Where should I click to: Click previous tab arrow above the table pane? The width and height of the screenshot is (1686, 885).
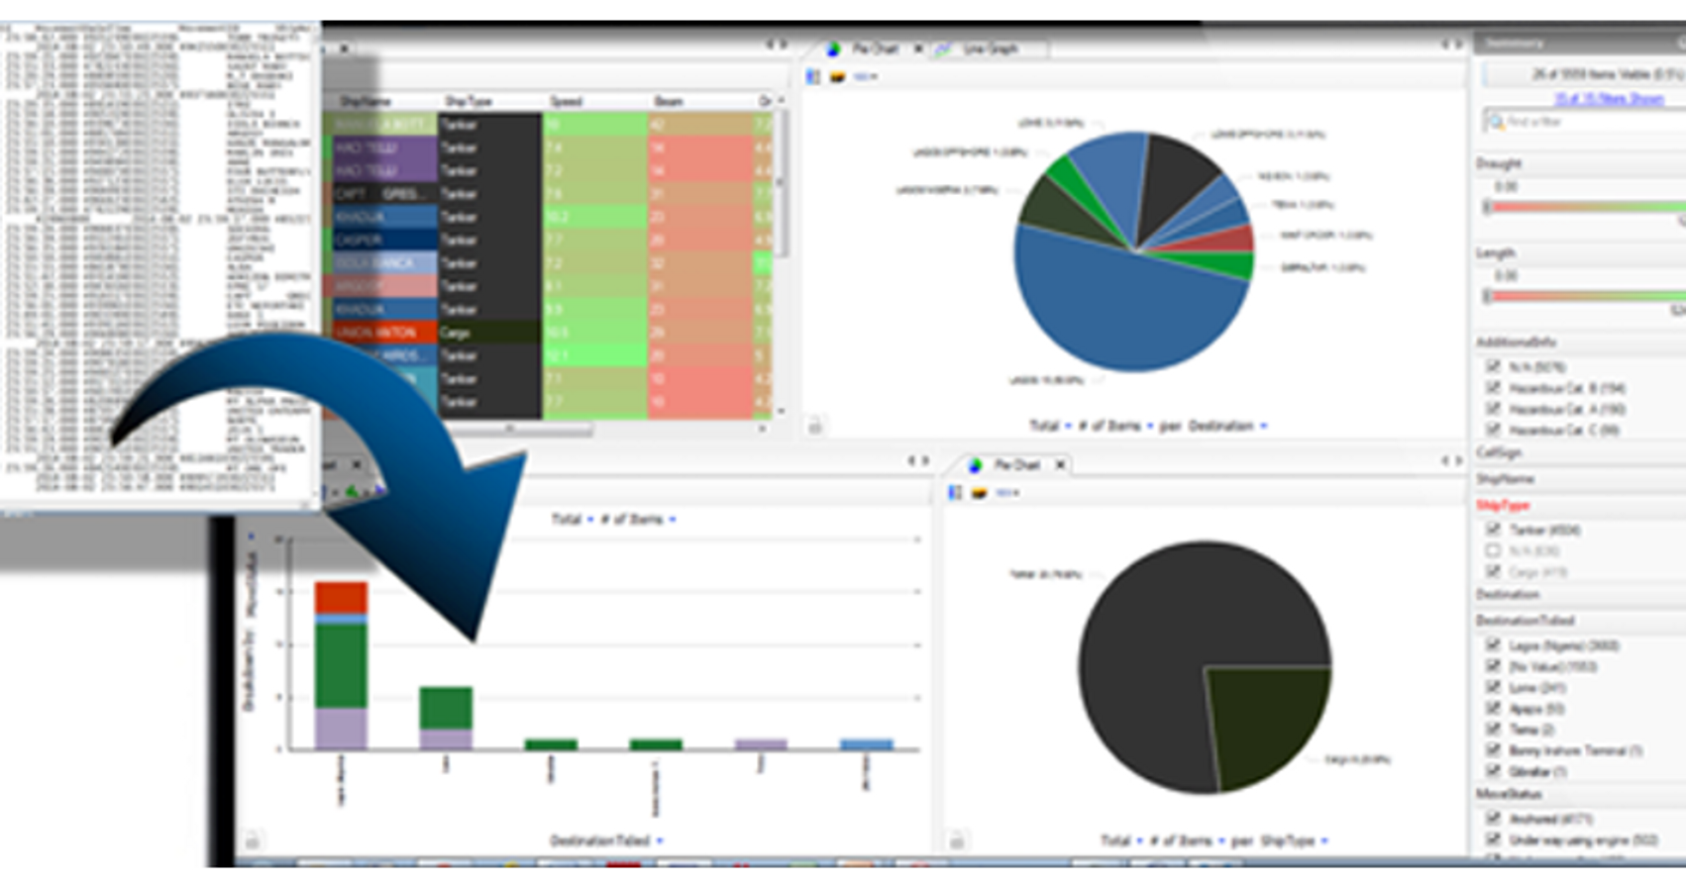click(770, 45)
